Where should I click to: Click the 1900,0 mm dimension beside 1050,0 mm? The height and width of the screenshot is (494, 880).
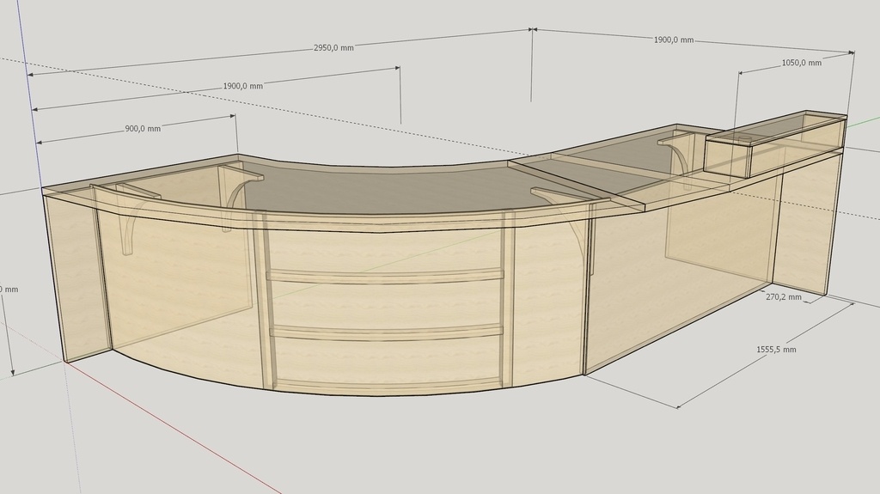click(674, 40)
